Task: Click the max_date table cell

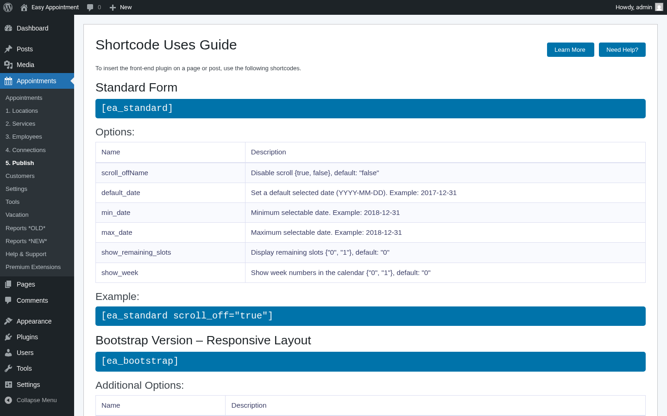Action: coord(170,232)
